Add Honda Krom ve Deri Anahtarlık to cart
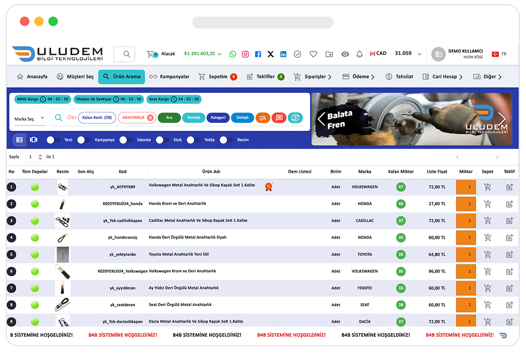526x353 pixels. coord(488,204)
